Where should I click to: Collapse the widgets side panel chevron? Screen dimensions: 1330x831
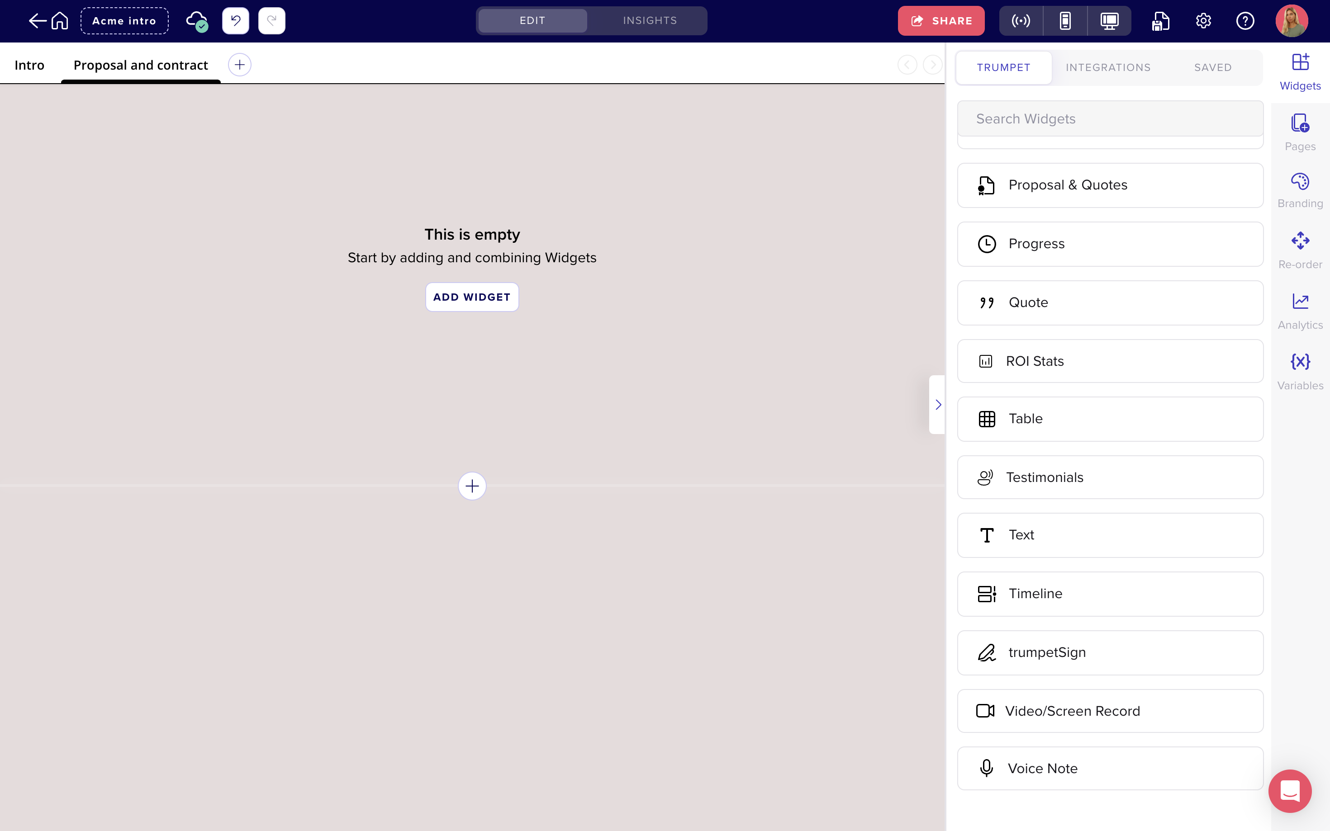(x=938, y=405)
